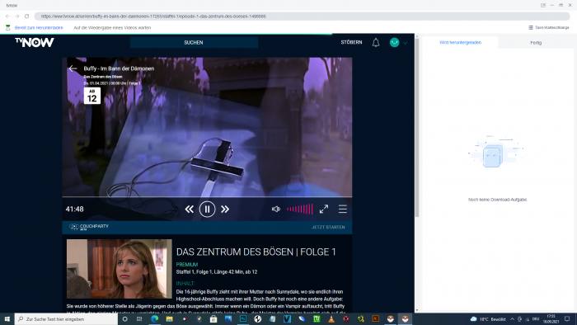Screen dimensions: 577x325
Task: Click the hourglass download-status icon
Action: point(7,27)
